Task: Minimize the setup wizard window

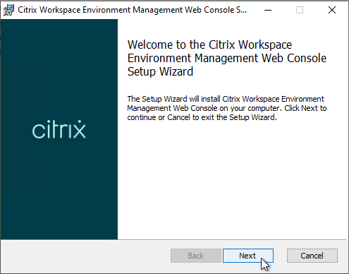Action: pyautogui.click(x=268, y=10)
